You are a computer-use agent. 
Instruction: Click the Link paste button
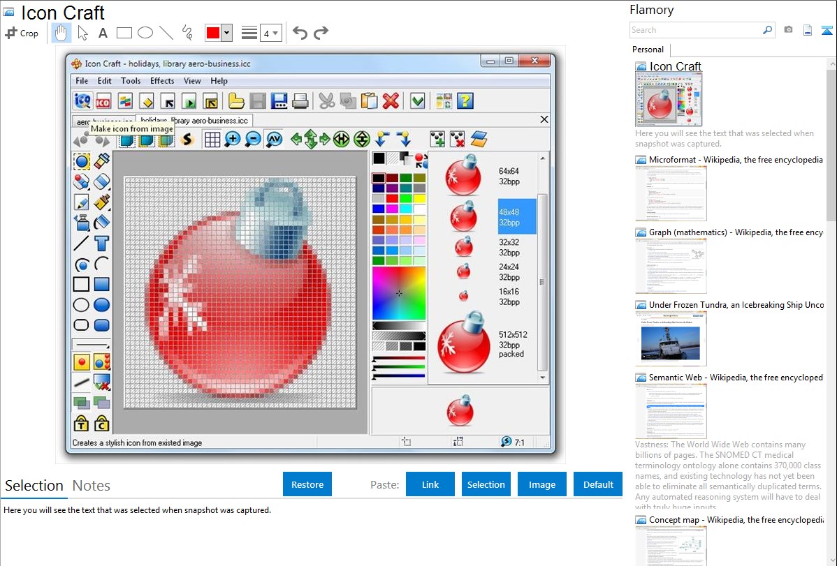click(x=430, y=484)
